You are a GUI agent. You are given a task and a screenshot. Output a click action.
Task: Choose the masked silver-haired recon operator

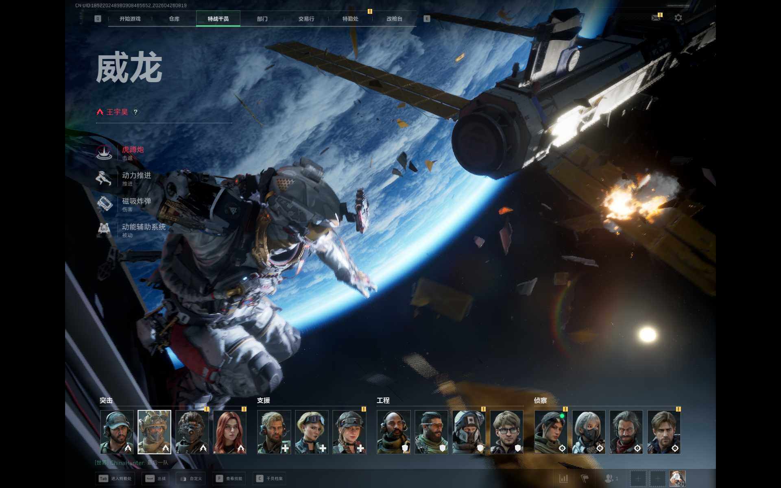pos(589,432)
